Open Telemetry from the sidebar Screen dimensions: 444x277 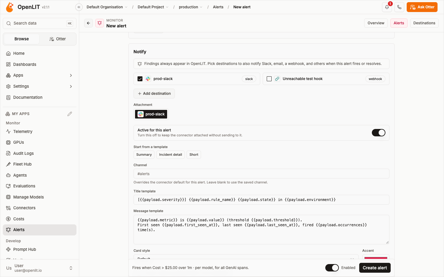tap(39, 131)
